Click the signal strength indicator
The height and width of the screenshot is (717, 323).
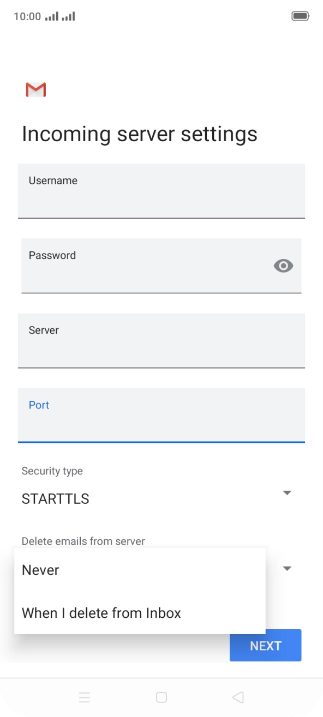point(52,16)
